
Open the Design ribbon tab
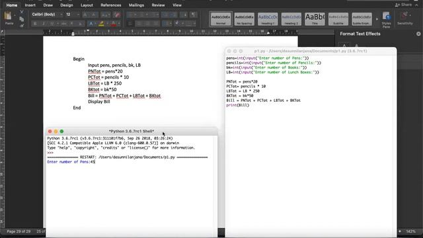click(67, 5)
